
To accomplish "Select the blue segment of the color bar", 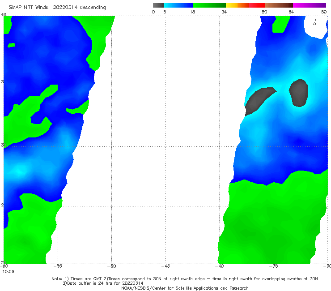I will point(178,5).
